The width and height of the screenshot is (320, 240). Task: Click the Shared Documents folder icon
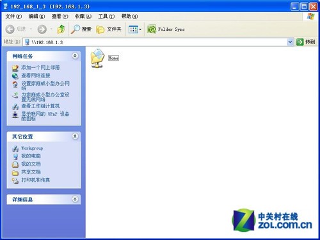pos(15,173)
